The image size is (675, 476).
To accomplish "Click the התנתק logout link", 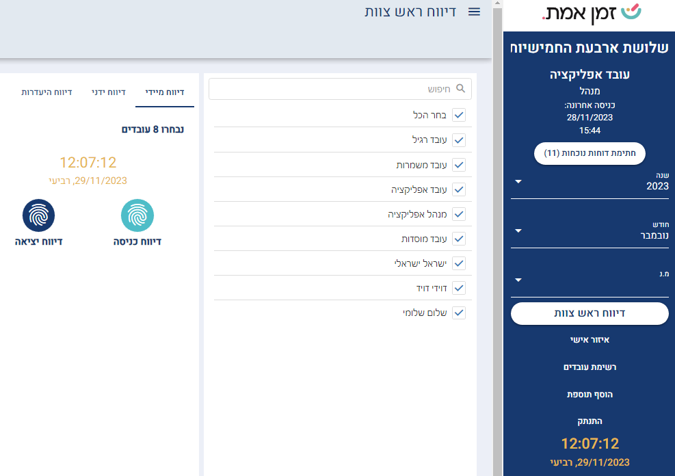I will pyautogui.click(x=589, y=421).
